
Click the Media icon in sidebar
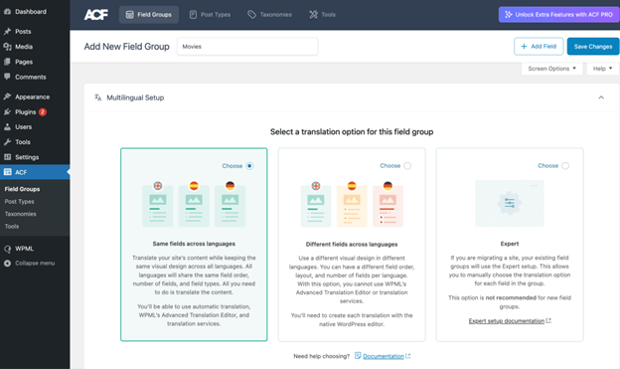[7, 47]
